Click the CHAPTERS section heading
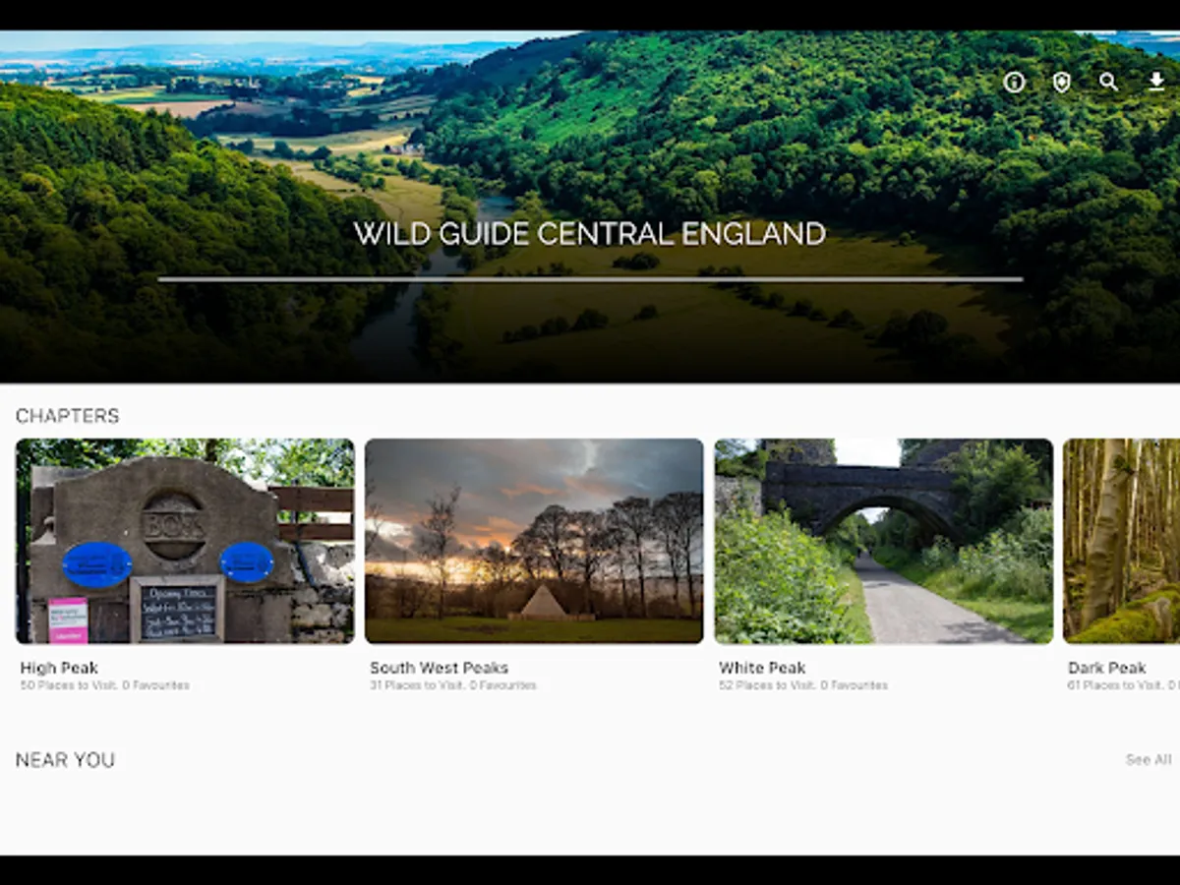The height and width of the screenshot is (885, 1180). [x=67, y=416]
